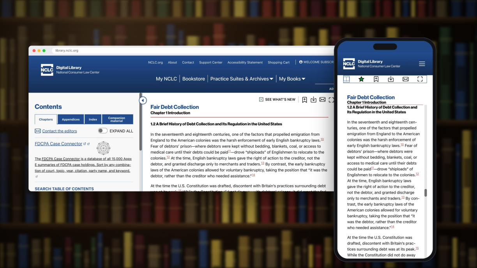Click user account icon before Welcome Subscriber

(301, 62)
